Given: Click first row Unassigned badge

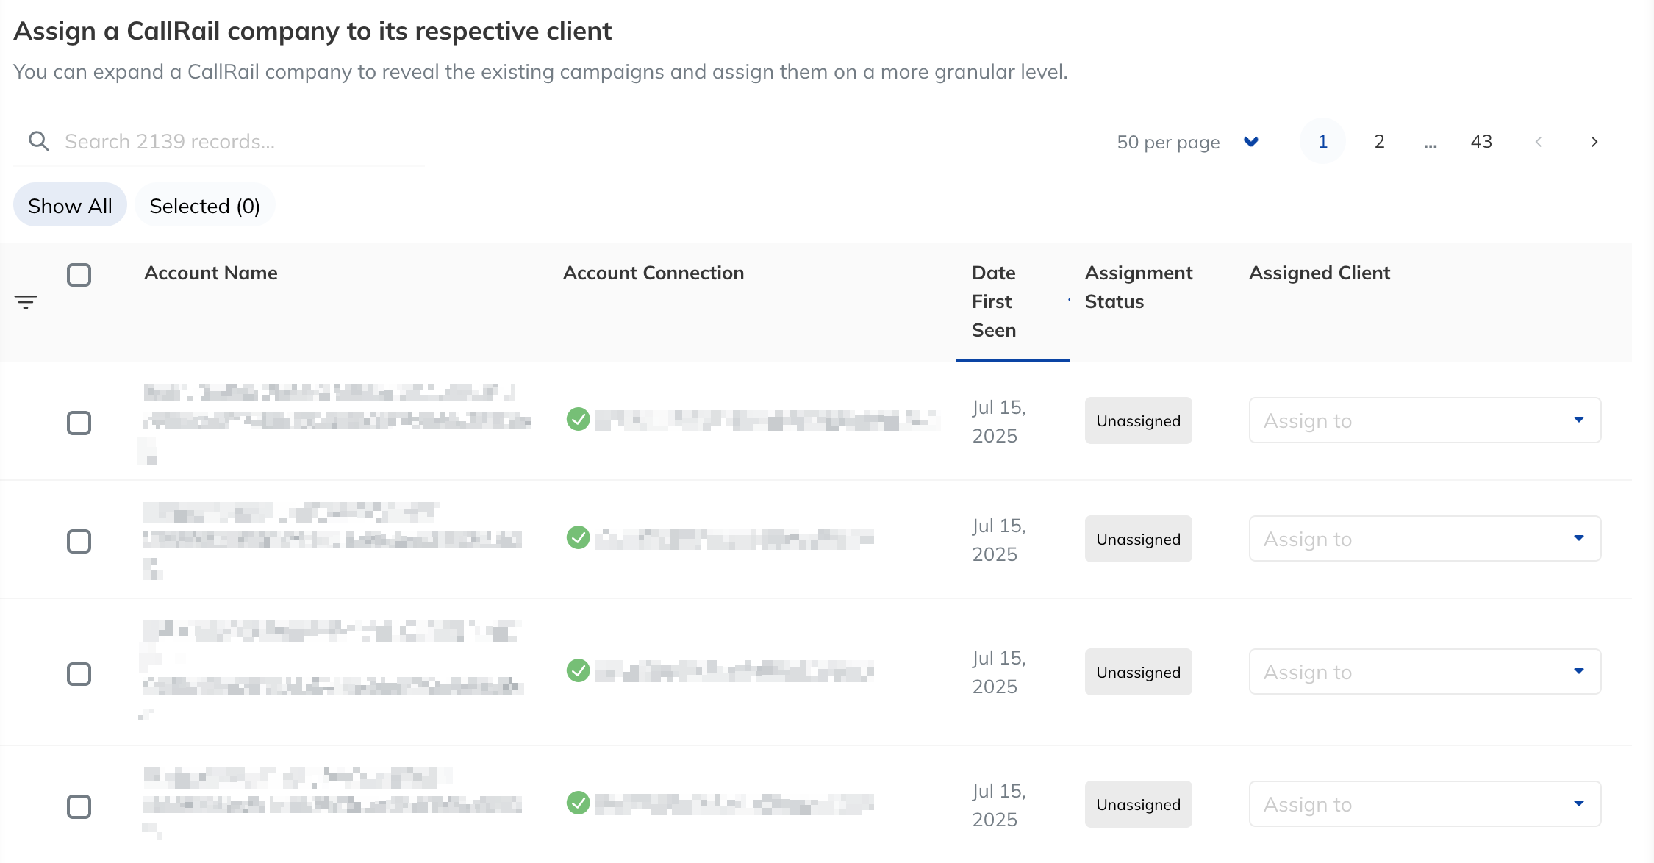Looking at the screenshot, I should pyautogui.click(x=1138, y=420).
